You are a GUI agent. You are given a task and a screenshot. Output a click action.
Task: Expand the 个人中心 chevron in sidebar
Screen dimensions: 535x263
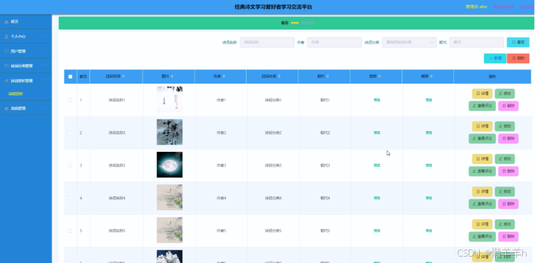coord(45,36)
